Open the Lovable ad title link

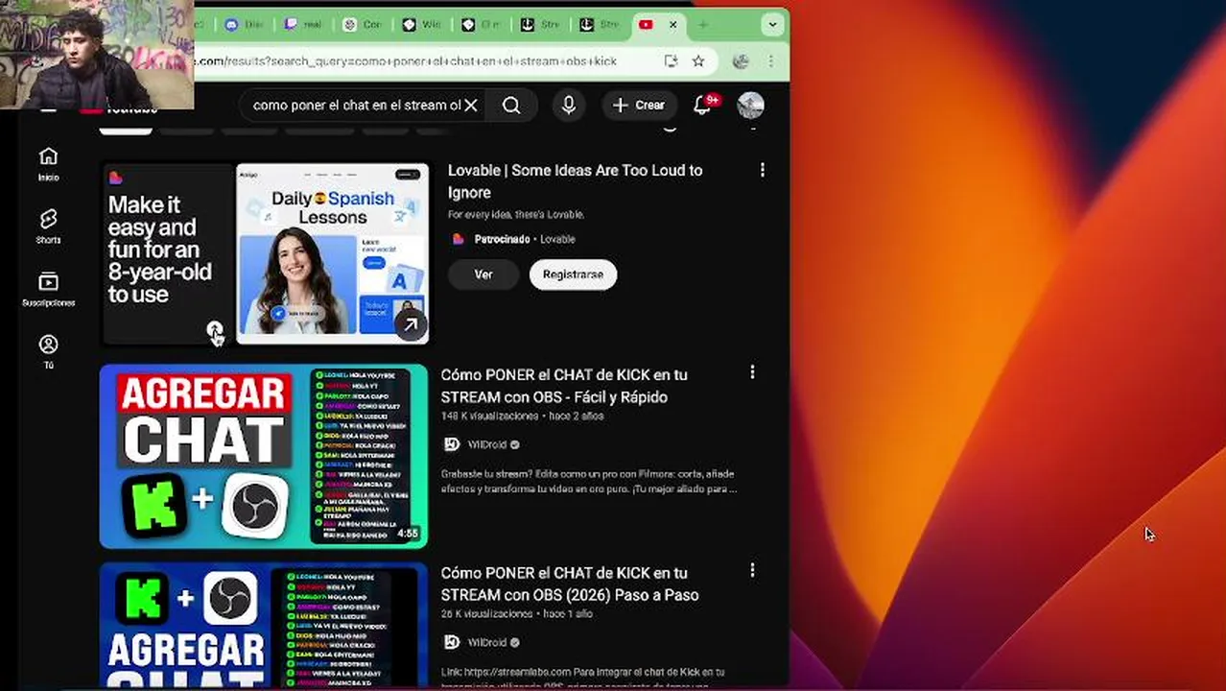576,181
